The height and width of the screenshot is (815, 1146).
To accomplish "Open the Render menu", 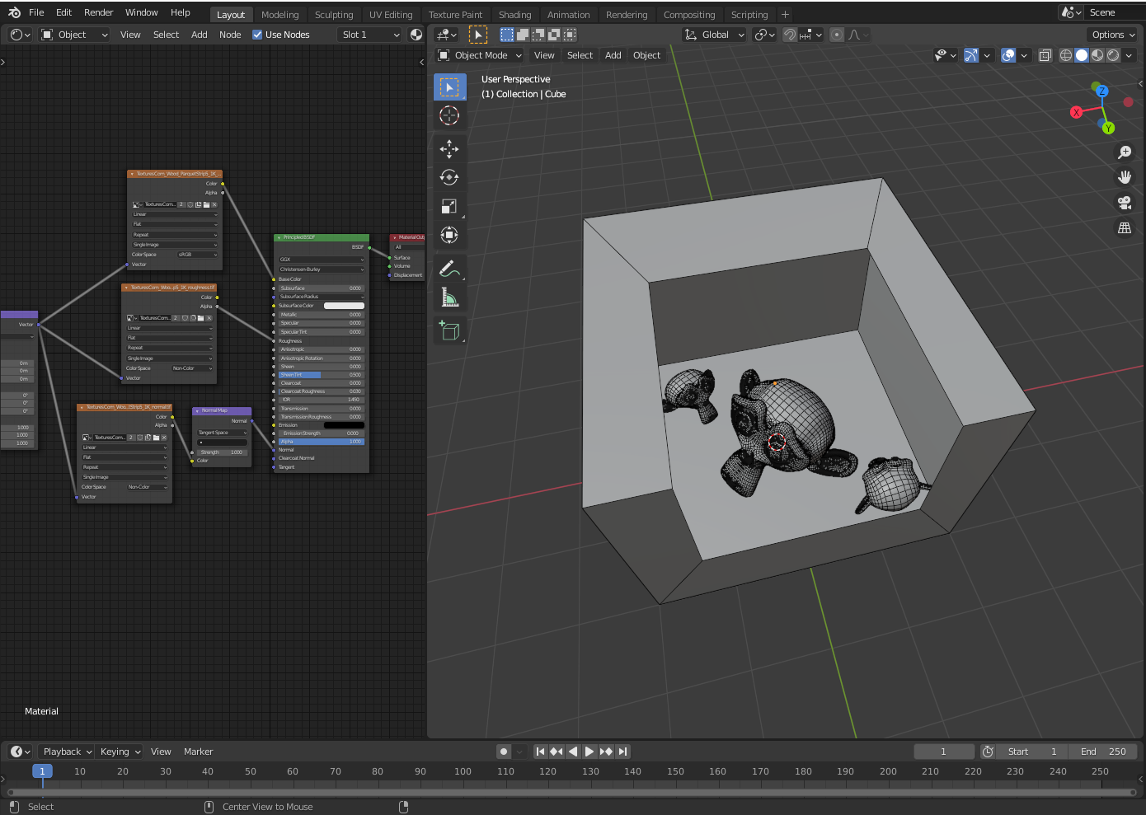I will tap(98, 12).
